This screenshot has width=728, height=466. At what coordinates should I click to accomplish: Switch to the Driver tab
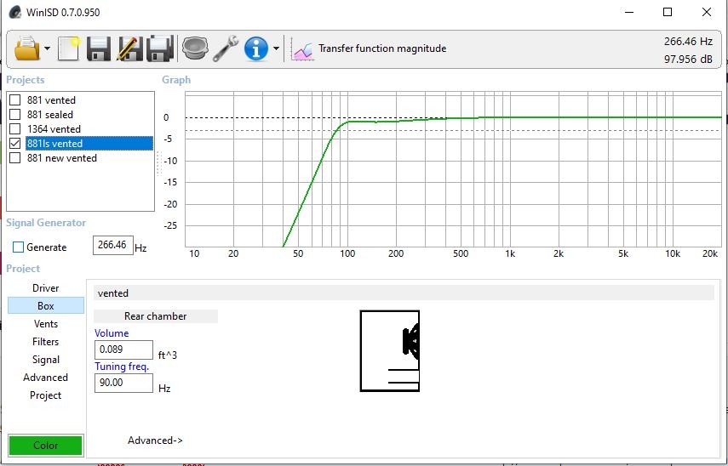coord(45,288)
